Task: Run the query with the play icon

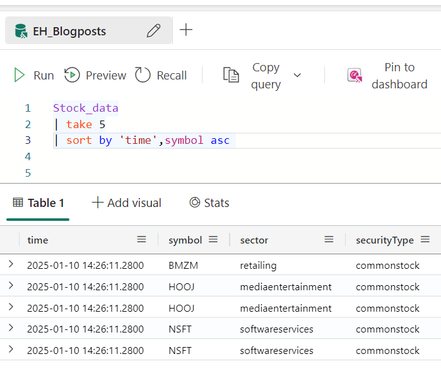Action: pyautogui.click(x=20, y=76)
